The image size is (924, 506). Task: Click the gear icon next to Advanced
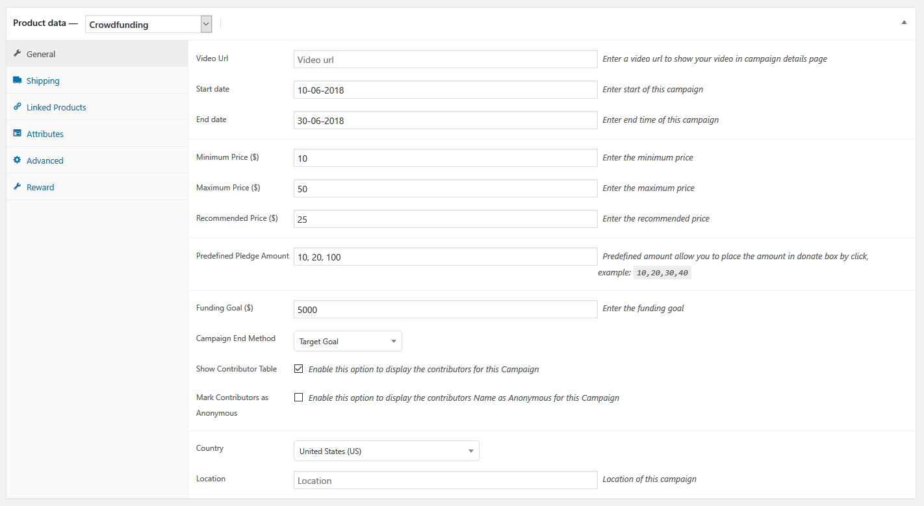18,160
